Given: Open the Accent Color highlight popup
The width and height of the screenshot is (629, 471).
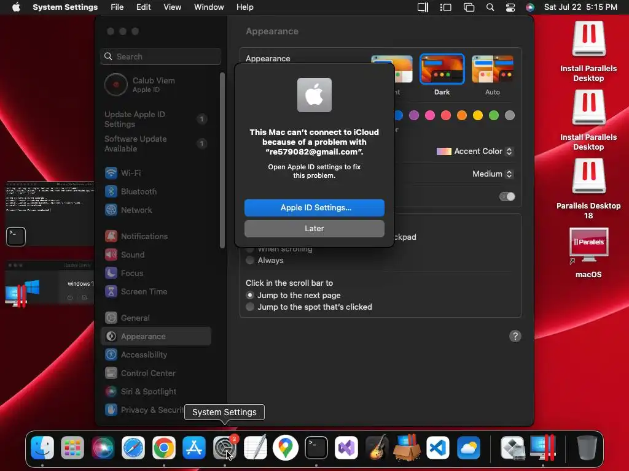Looking at the screenshot, I should point(474,151).
